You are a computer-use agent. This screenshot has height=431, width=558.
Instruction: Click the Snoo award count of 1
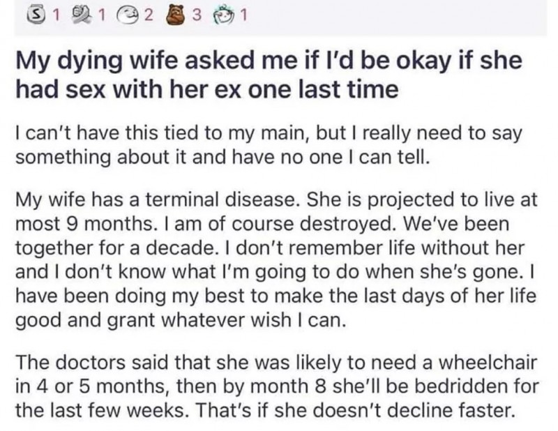243,15
